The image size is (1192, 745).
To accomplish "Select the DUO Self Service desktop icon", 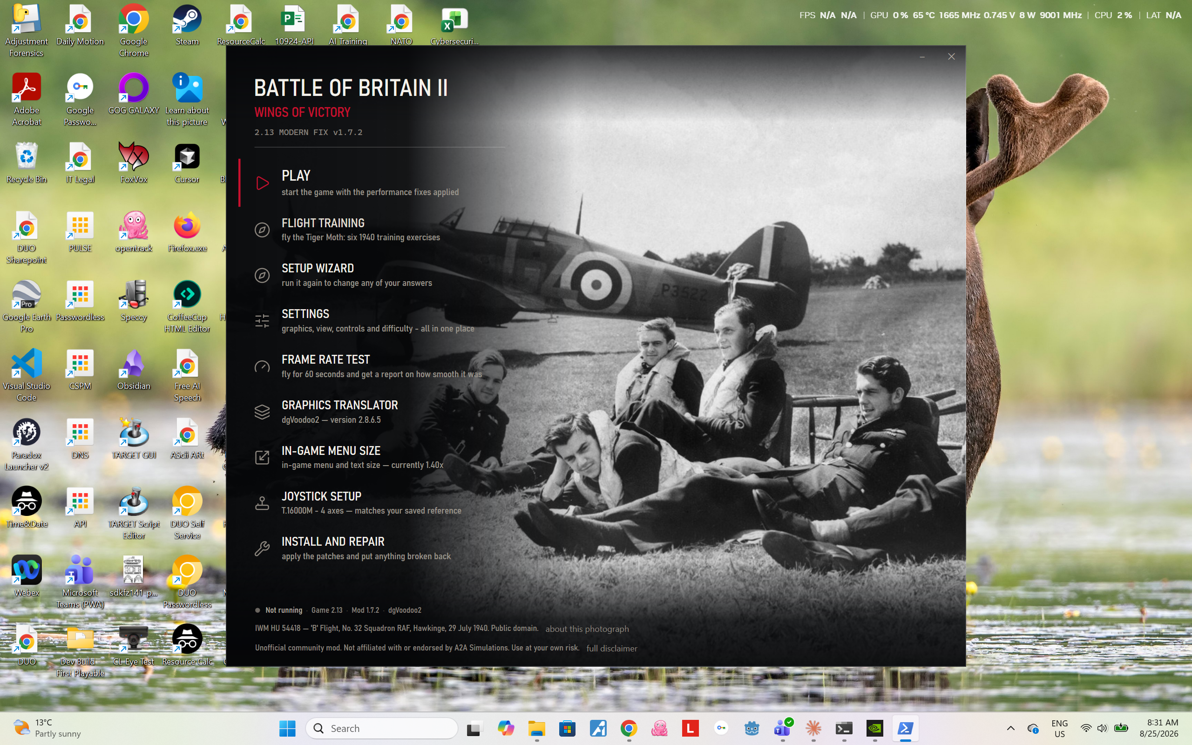I will (187, 514).
